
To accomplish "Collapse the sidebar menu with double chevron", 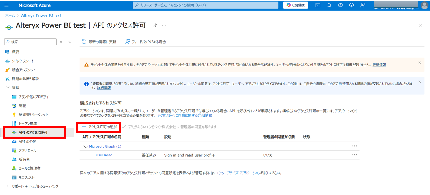I will click(x=70, y=42).
